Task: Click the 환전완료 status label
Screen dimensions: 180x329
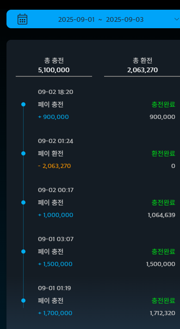Action: (163, 154)
